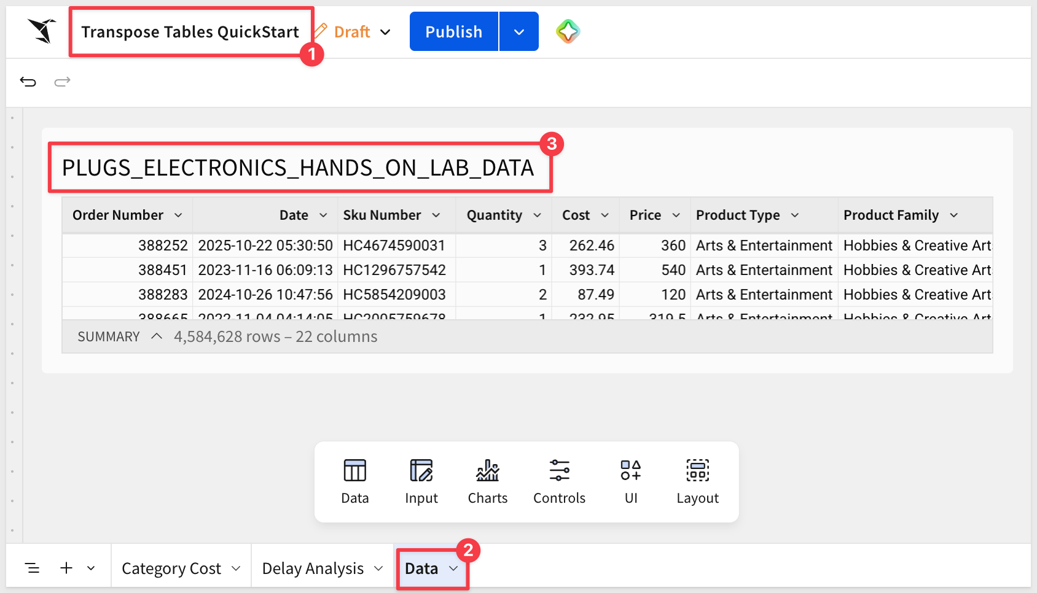
Task: Click the undo arrow icon
Action: click(28, 82)
